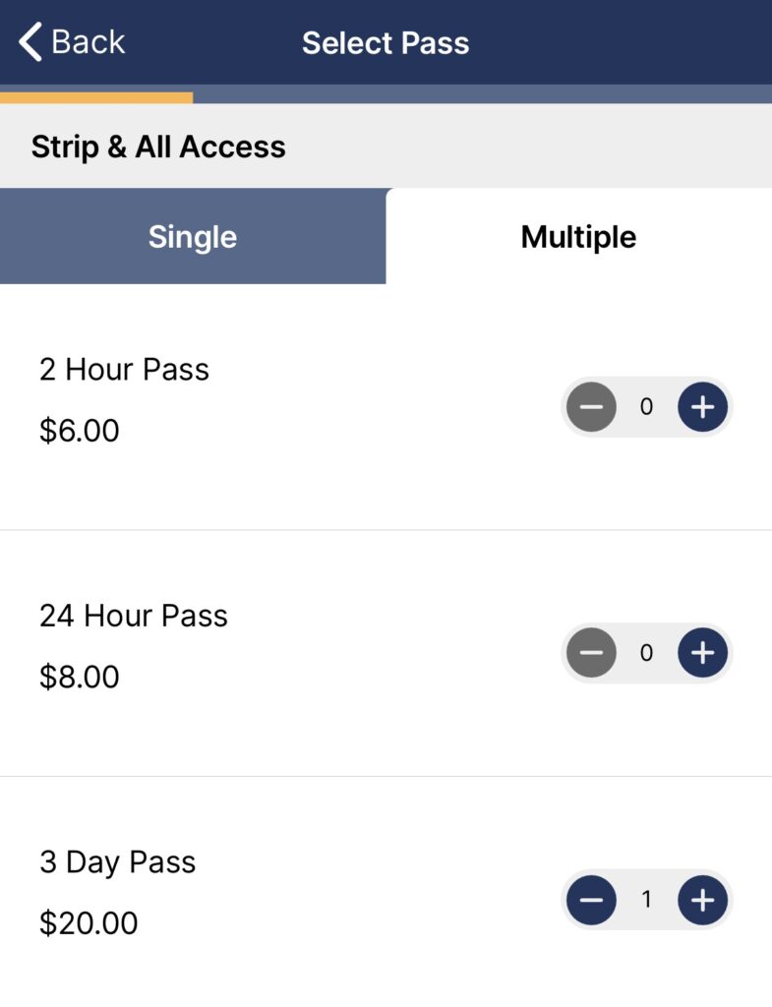The width and height of the screenshot is (772, 1007).
Task: Tap the 24 Hour Pass label
Action: [x=134, y=616]
